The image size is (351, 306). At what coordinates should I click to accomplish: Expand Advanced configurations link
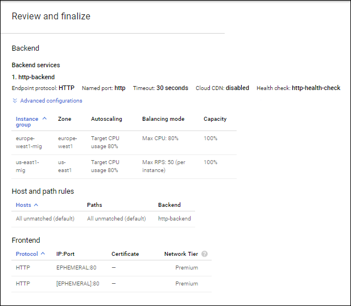51,101
